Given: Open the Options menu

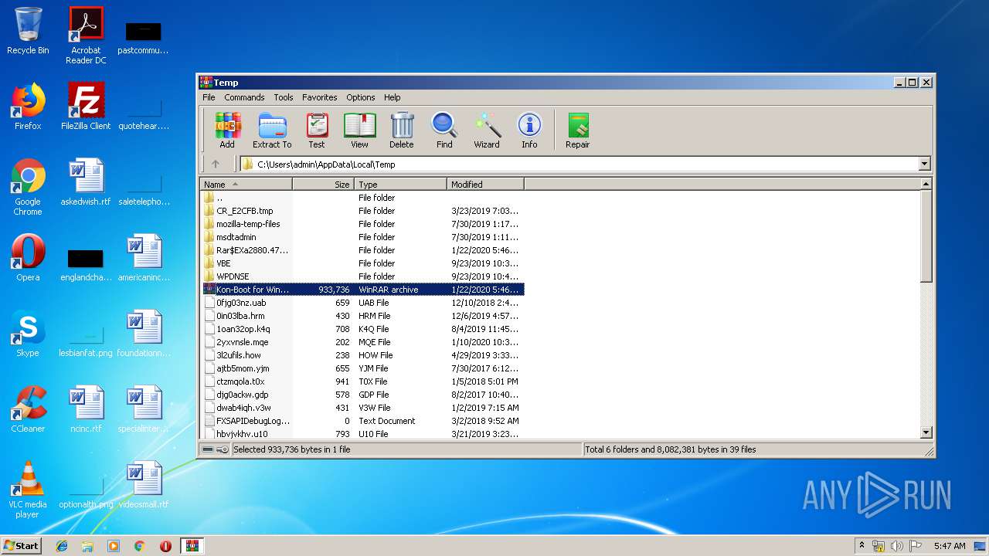Looking at the screenshot, I should (361, 97).
